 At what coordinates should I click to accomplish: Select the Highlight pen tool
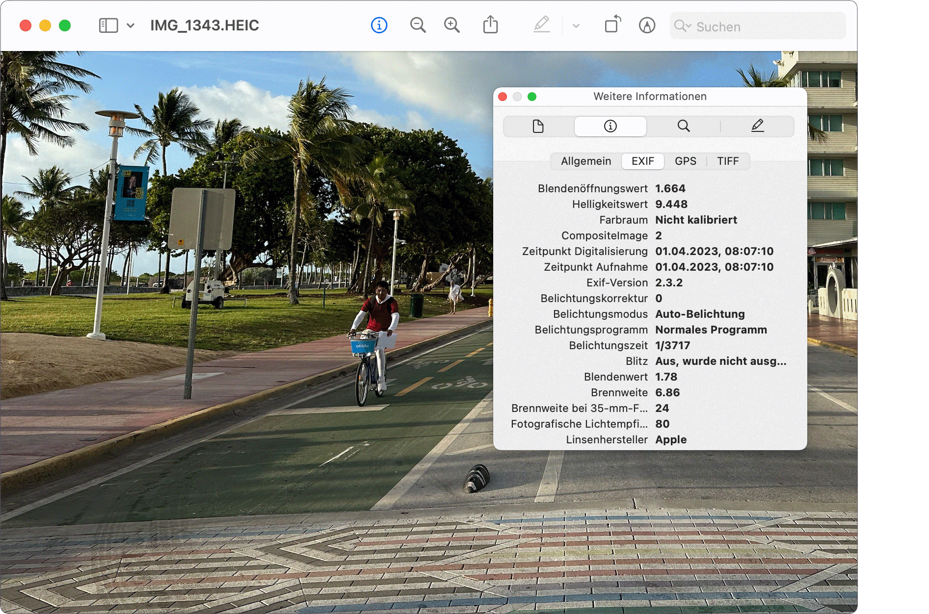542,25
